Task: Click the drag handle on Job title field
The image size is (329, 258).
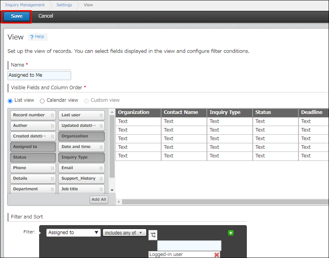Action: (101, 188)
